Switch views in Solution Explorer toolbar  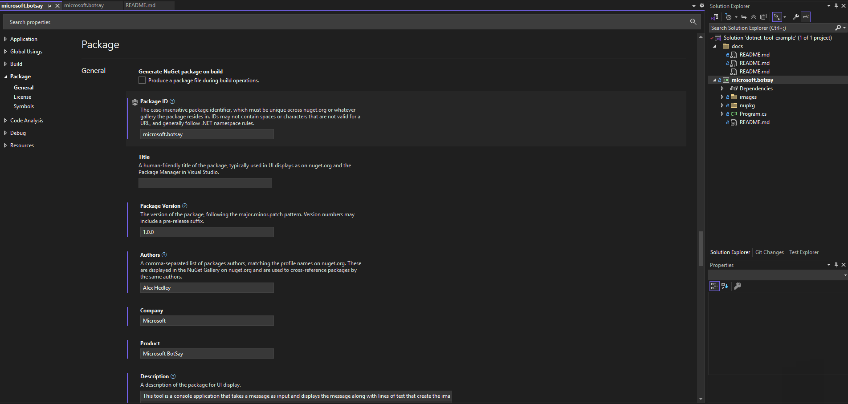715,17
